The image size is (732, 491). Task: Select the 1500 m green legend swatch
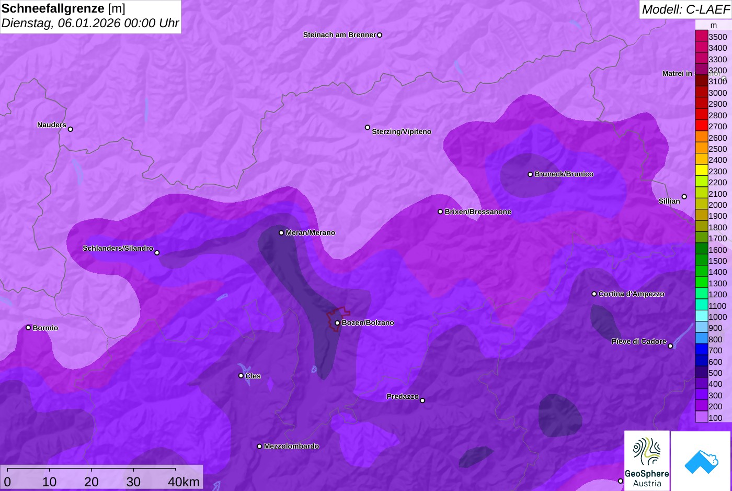pyautogui.click(x=701, y=260)
